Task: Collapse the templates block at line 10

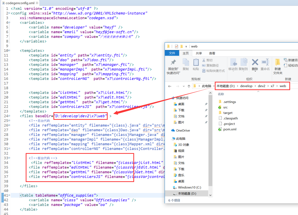Action: pyautogui.click(x=9, y=51)
